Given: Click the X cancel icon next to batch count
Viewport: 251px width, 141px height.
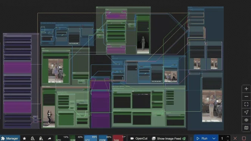Looking at the screenshot, I should coord(235,138).
